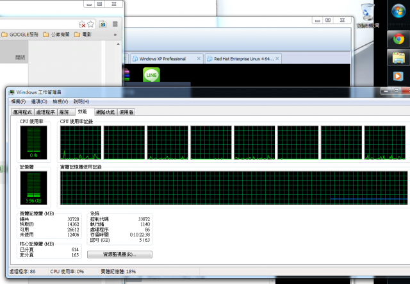Click the 已分頁 value 614
Viewport: 410px width, 284px height.
[x=75, y=249]
